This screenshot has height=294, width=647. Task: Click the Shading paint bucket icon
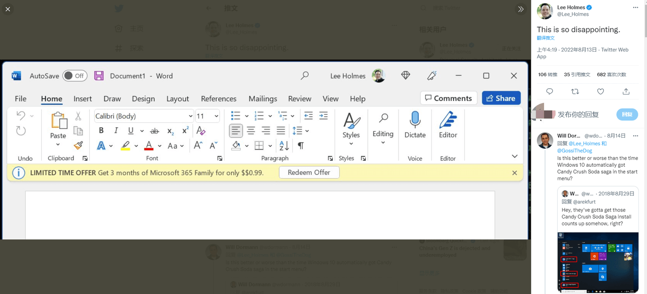236,146
